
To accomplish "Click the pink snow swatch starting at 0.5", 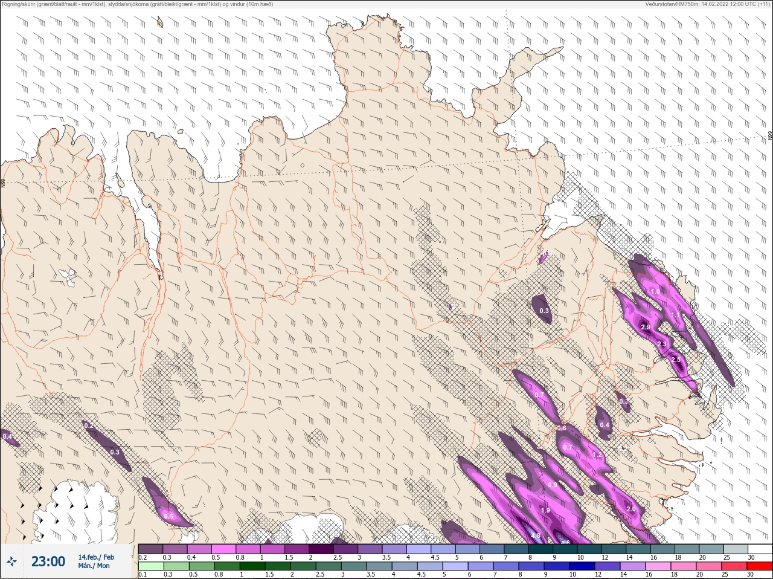I will (224, 549).
